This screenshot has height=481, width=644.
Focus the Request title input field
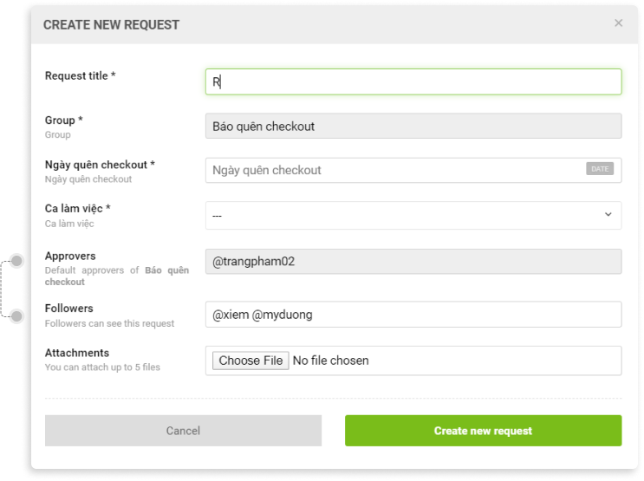413,81
